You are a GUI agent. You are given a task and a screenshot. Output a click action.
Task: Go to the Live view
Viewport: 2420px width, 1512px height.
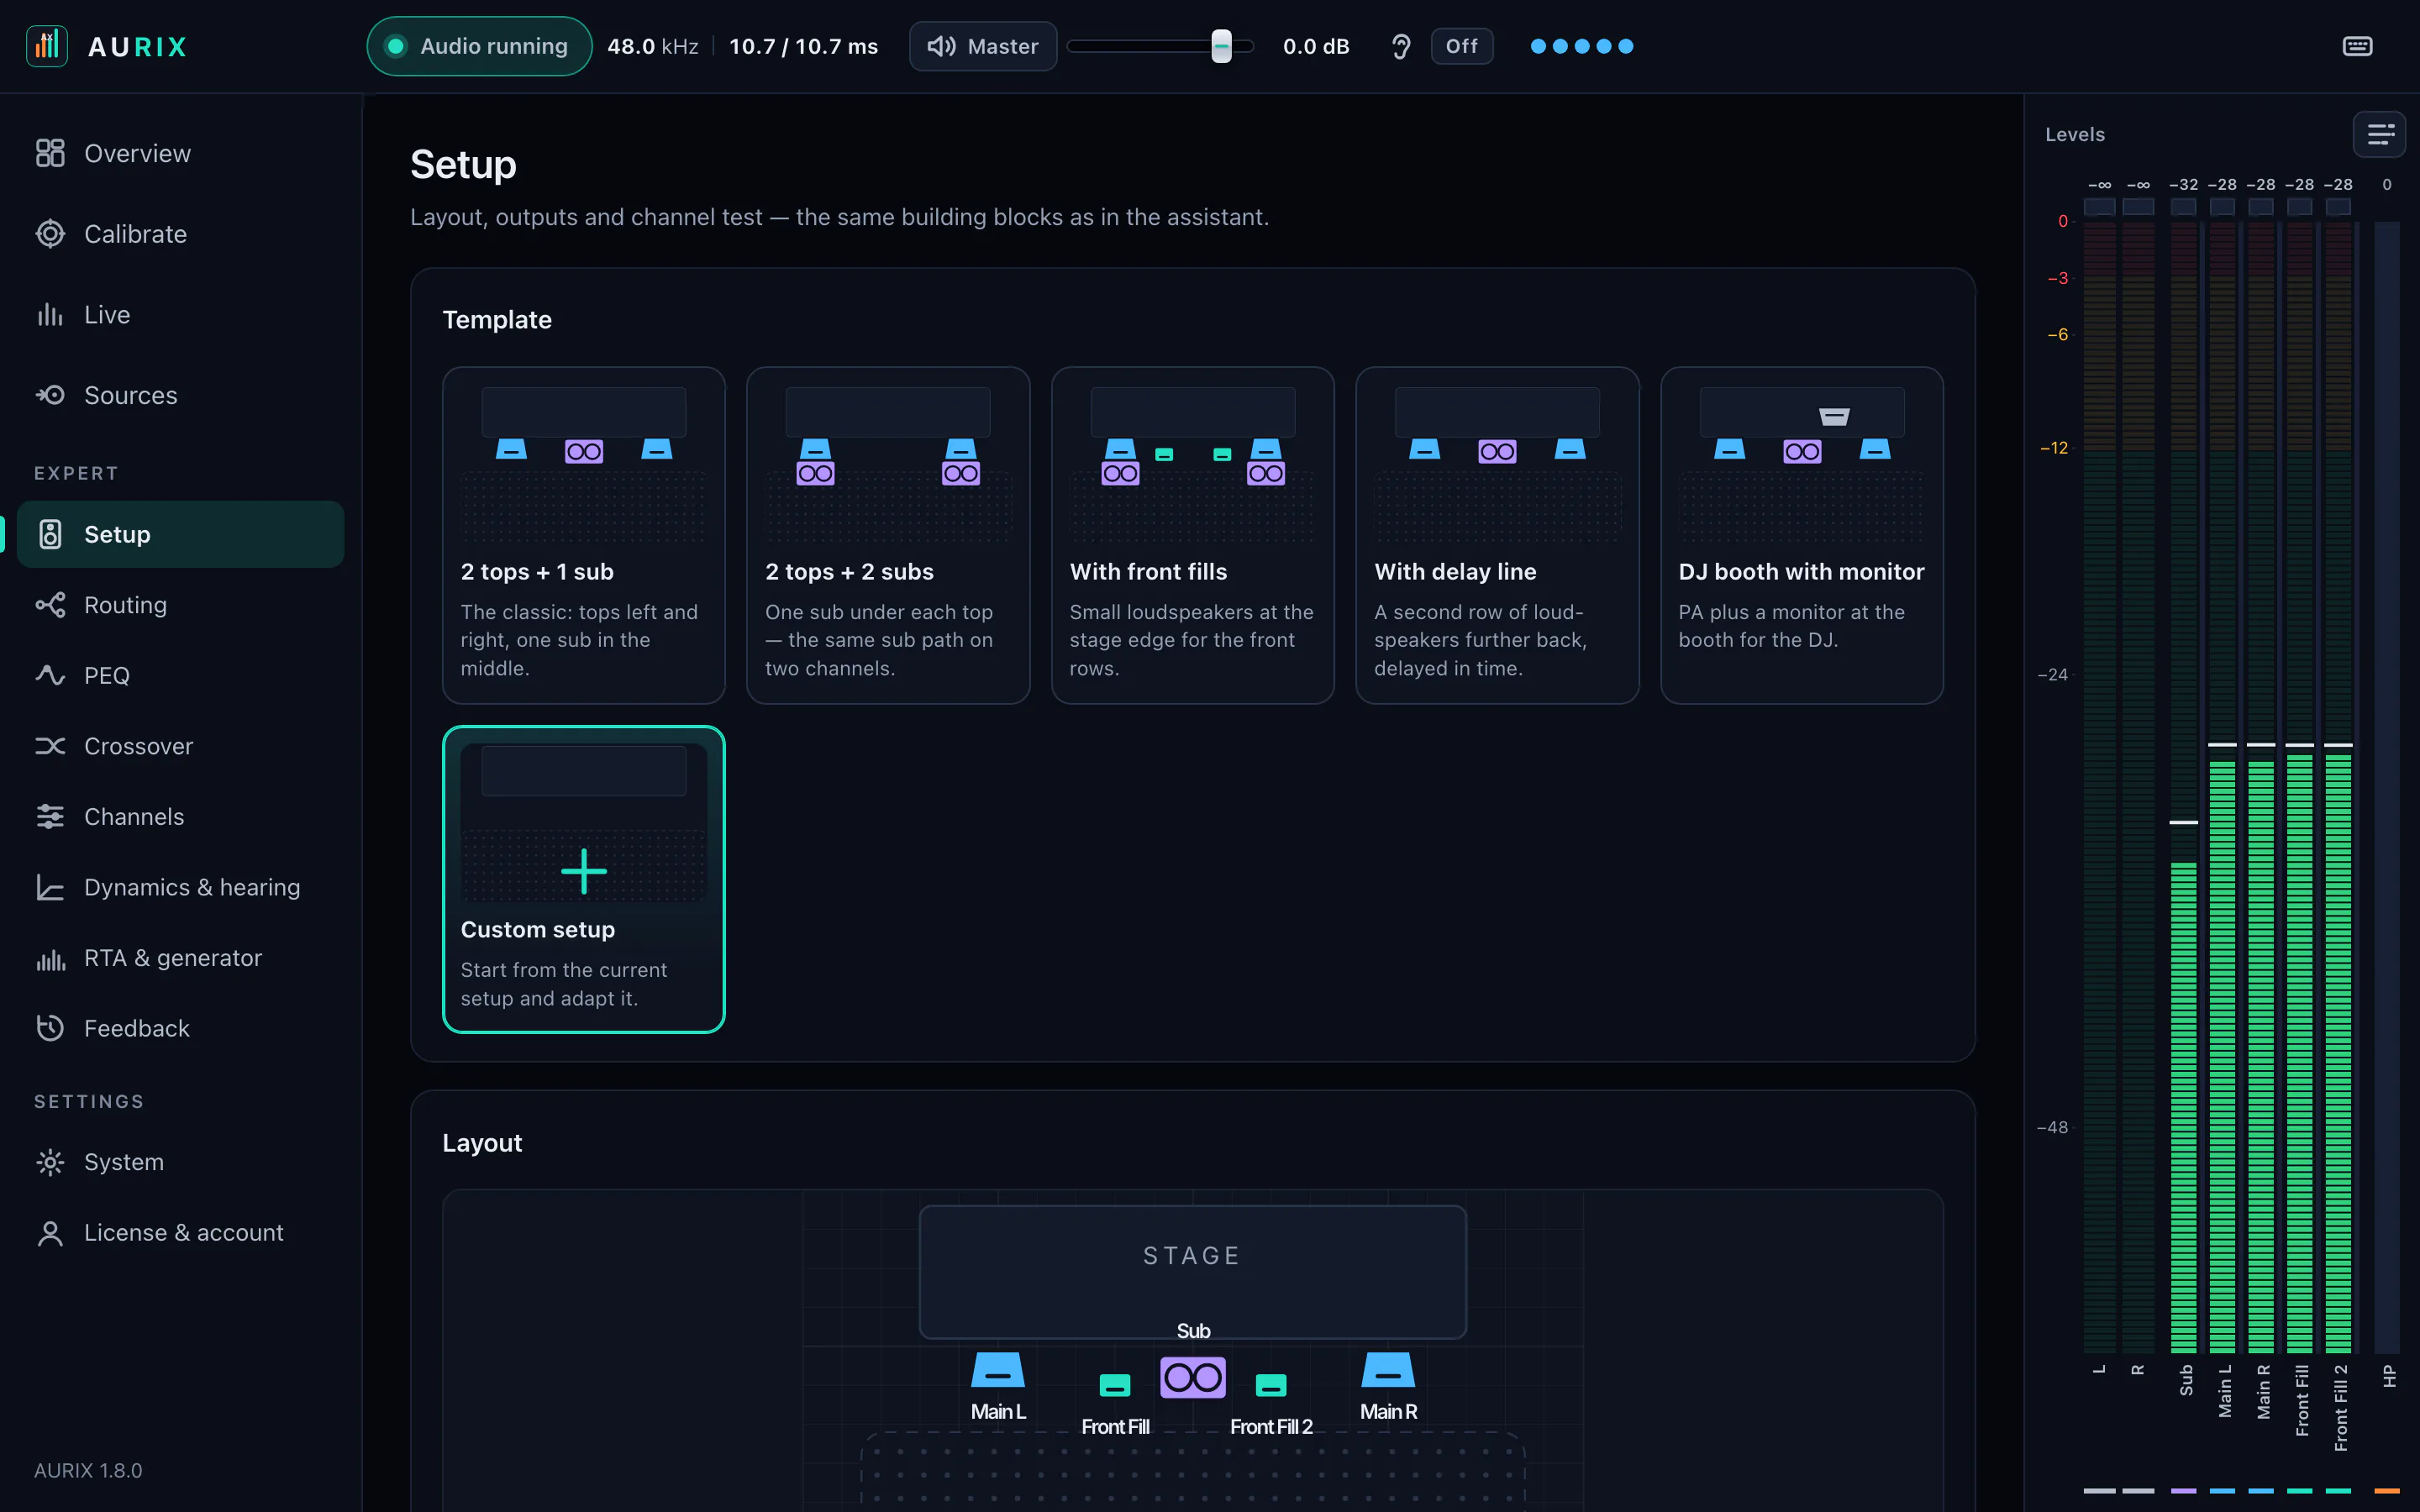(x=180, y=314)
